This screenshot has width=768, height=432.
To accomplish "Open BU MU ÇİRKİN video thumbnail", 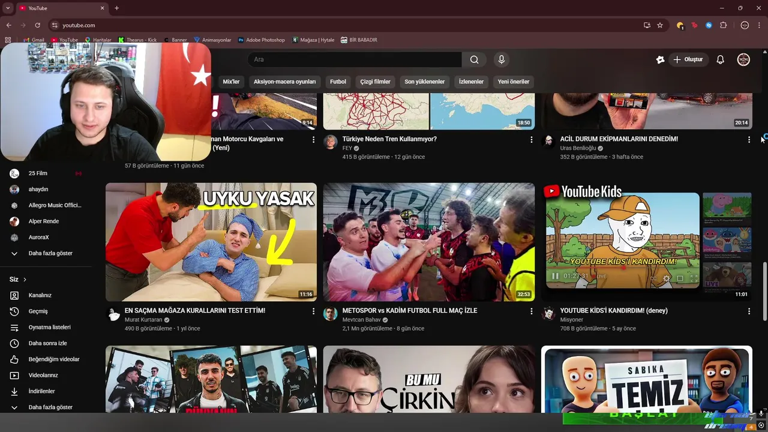I will (x=429, y=379).
